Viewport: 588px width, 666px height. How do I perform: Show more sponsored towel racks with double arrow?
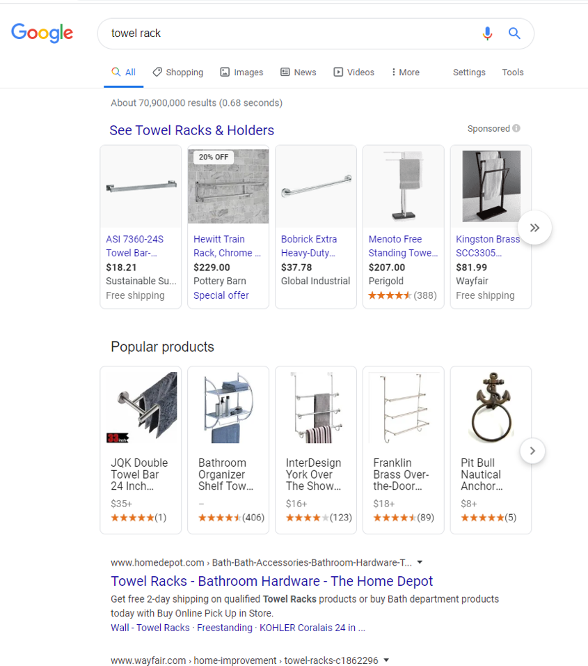pos(534,228)
